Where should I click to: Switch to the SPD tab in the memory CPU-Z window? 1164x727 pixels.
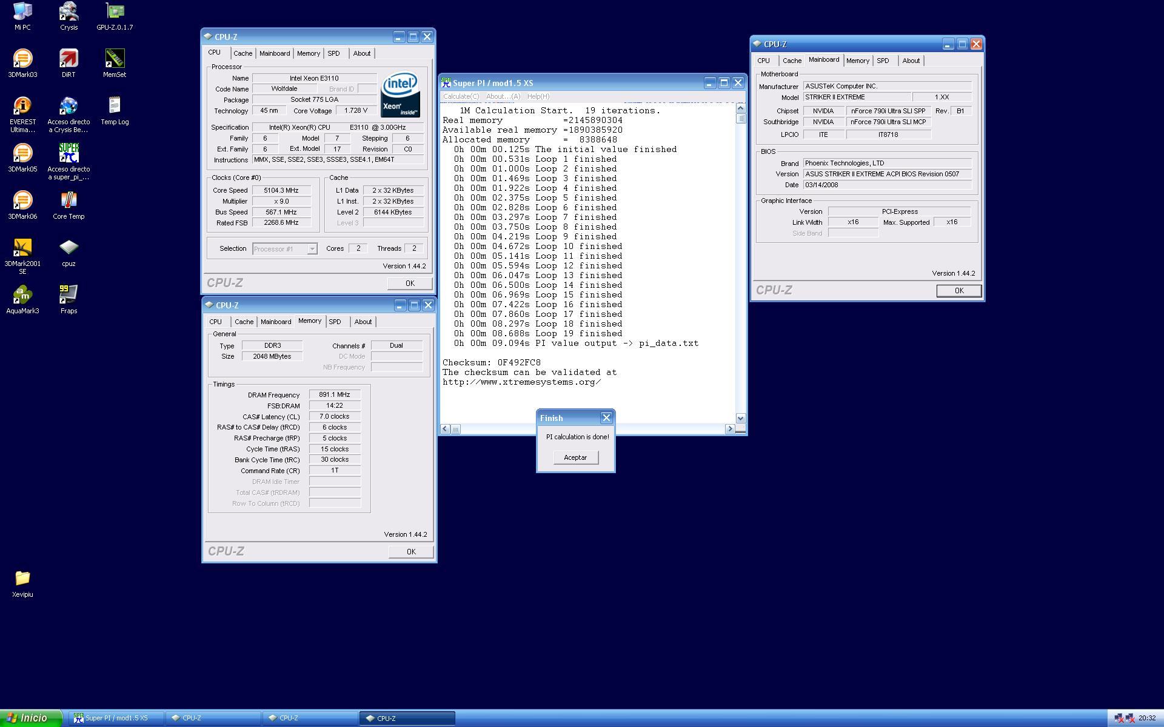[x=335, y=322]
